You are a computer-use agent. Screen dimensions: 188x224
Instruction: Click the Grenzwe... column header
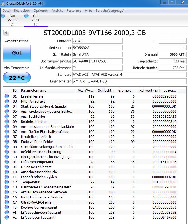coord(126,91)
